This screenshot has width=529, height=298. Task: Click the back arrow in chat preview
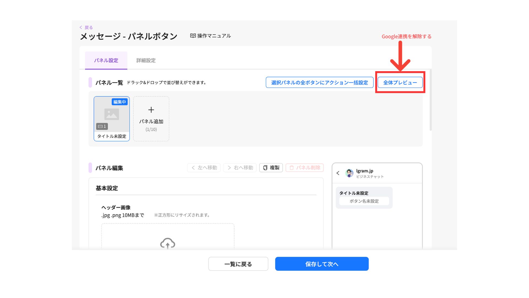coord(338,173)
